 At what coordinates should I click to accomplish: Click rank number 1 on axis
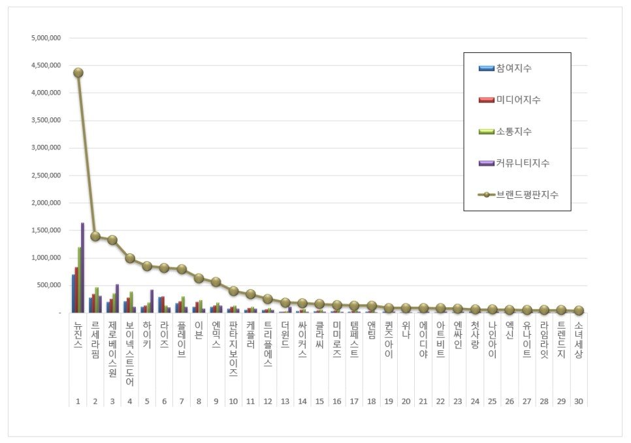click(78, 401)
